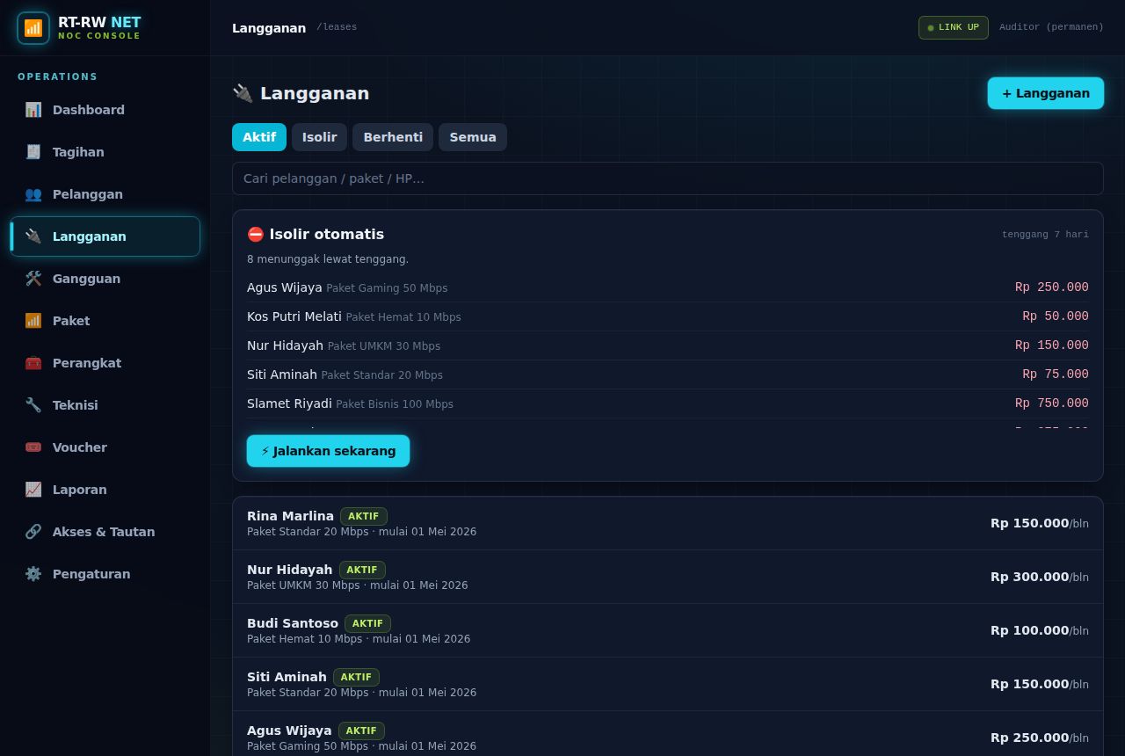Click the Dashboard chart icon
Screen dimensions: 1125x756
33,110
